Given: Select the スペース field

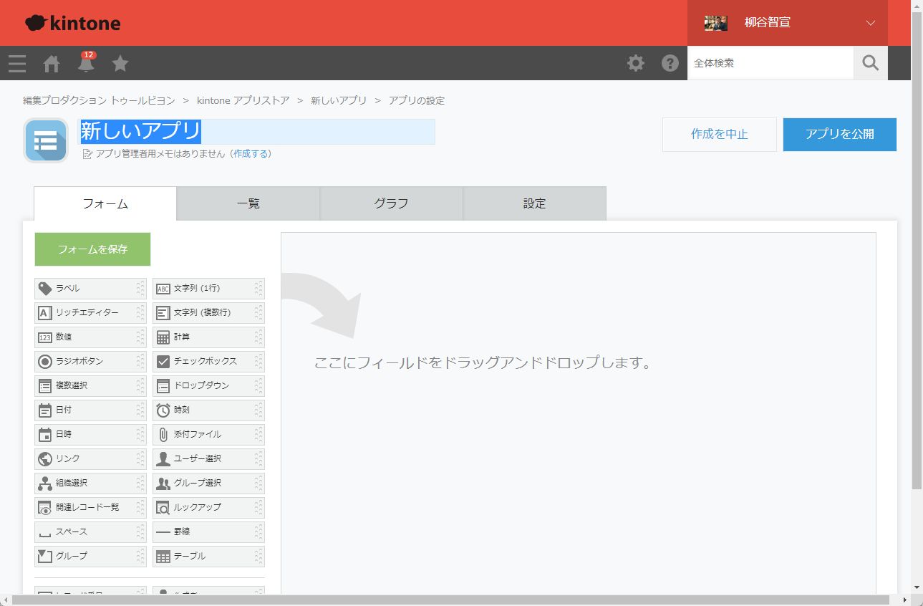Looking at the screenshot, I should pyautogui.click(x=90, y=532).
